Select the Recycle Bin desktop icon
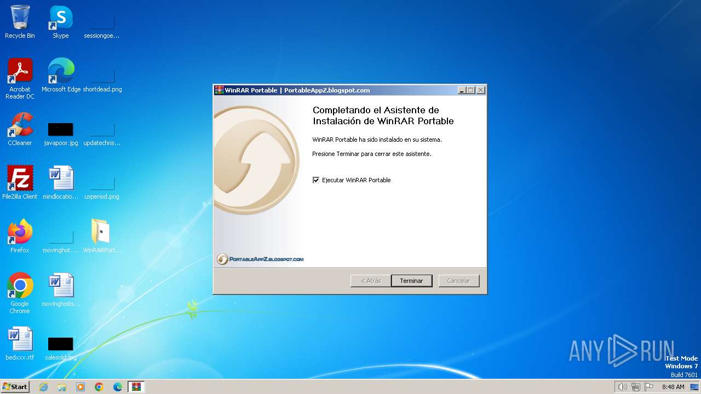Screen dimensions: 701x394 point(20,22)
